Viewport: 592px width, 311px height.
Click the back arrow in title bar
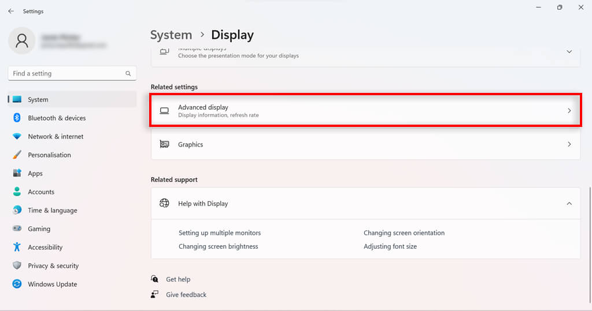[11, 11]
